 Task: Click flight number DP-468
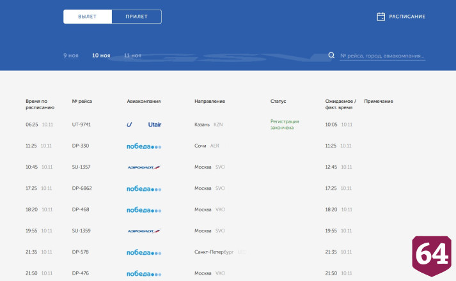tap(81, 209)
